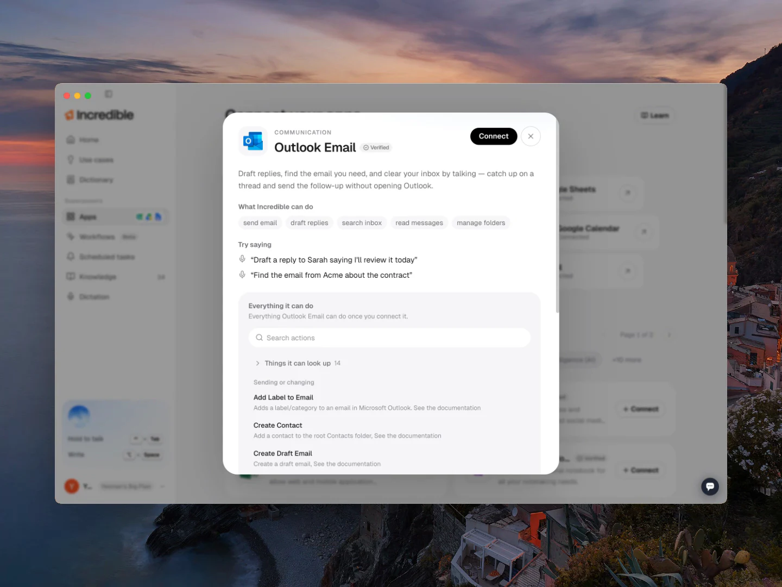Click the microphone icon beside 'Draft a reply to Sarah'
Image resolution: width=782 pixels, height=587 pixels.
[242, 259]
